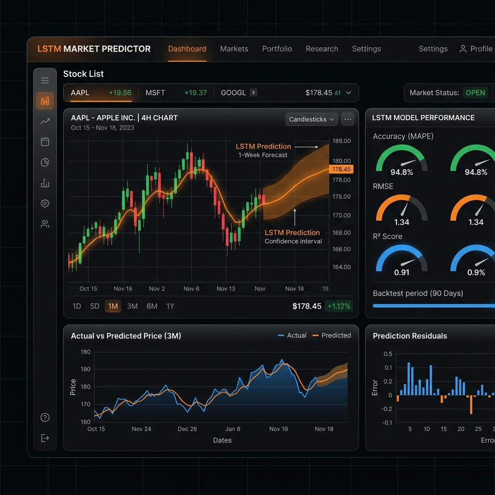Set chart range to 5D
This screenshot has width=495, height=495.
click(x=94, y=306)
